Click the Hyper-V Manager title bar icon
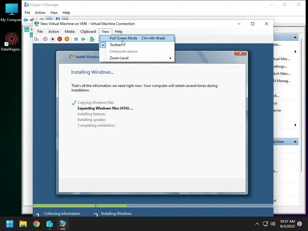Screen dimensions: 308x231 coord(26,5)
